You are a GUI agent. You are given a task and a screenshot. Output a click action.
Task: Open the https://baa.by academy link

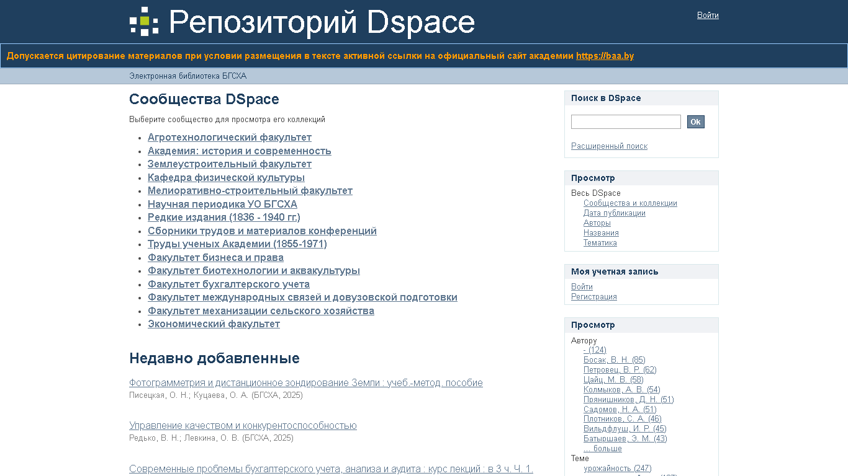click(605, 56)
